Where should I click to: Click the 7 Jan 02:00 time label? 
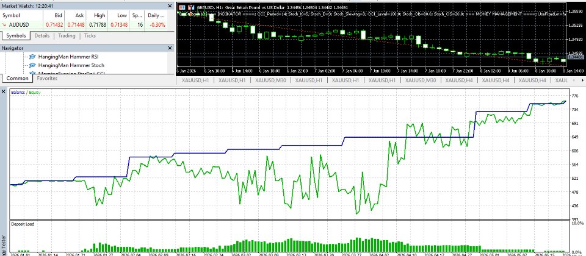(324, 71)
